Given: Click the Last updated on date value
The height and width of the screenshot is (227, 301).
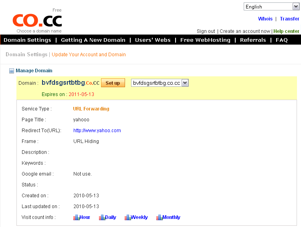Looking at the screenshot, I should point(86,207).
